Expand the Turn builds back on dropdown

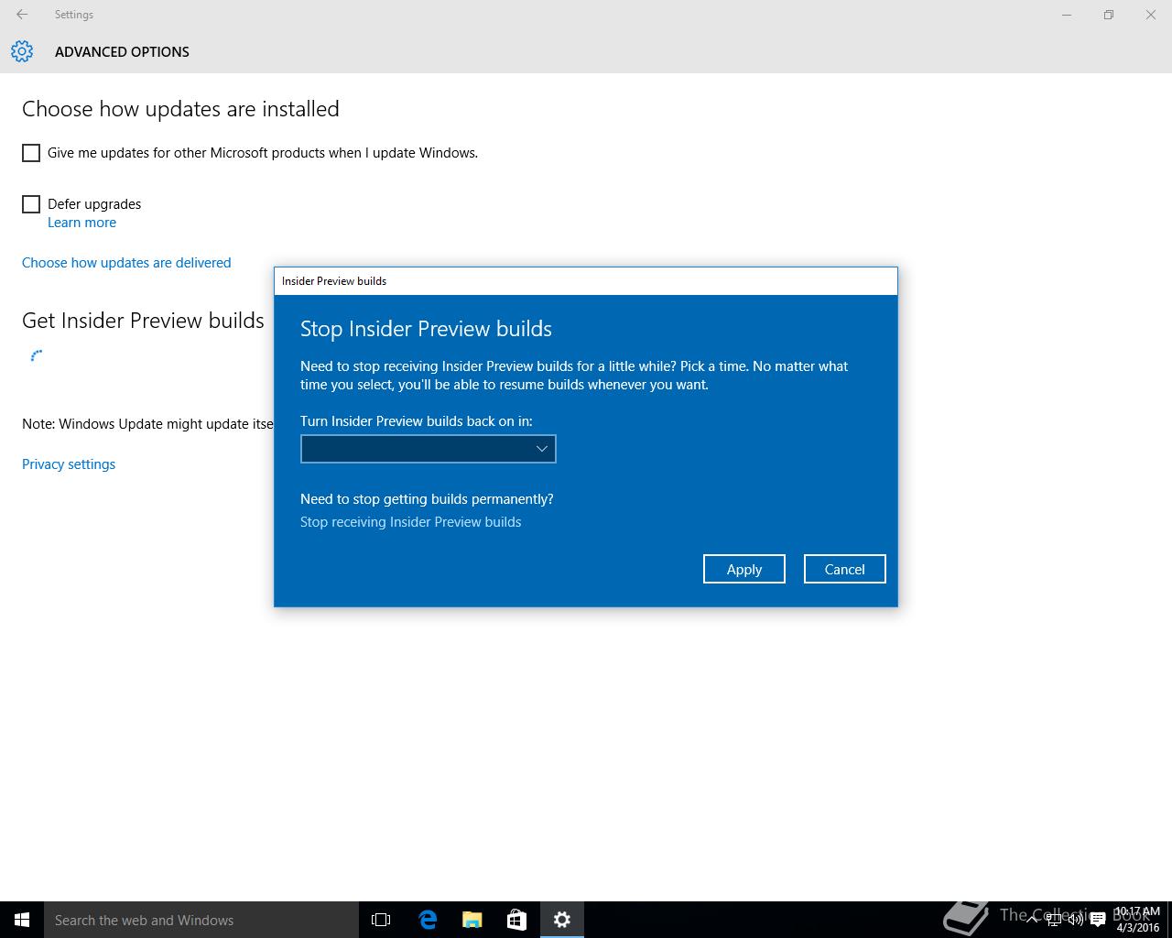[429, 449]
